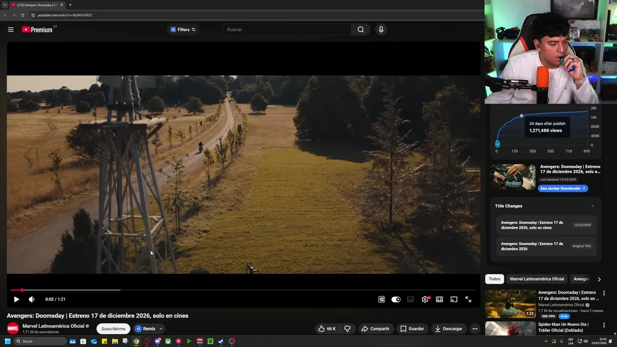Click the taskbar Buscar search box

pyautogui.click(x=40, y=341)
